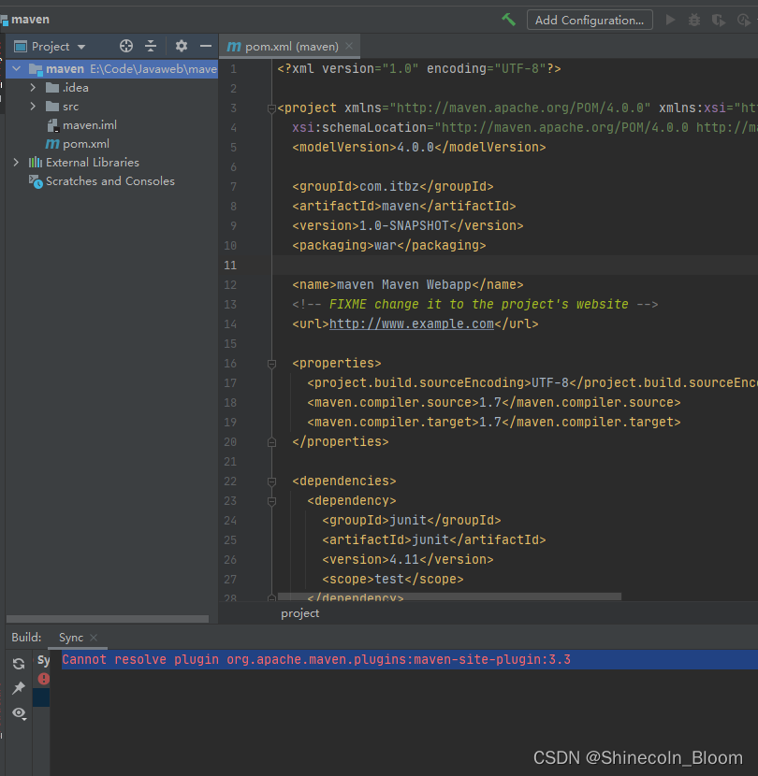758x776 pixels.
Task: Click the red error icon in build tree
Action: click(x=44, y=679)
